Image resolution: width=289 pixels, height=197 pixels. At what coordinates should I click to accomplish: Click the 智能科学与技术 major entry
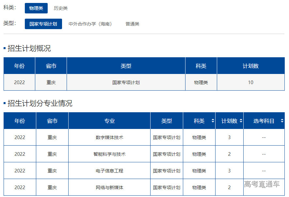pyautogui.click(x=109, y=154)
